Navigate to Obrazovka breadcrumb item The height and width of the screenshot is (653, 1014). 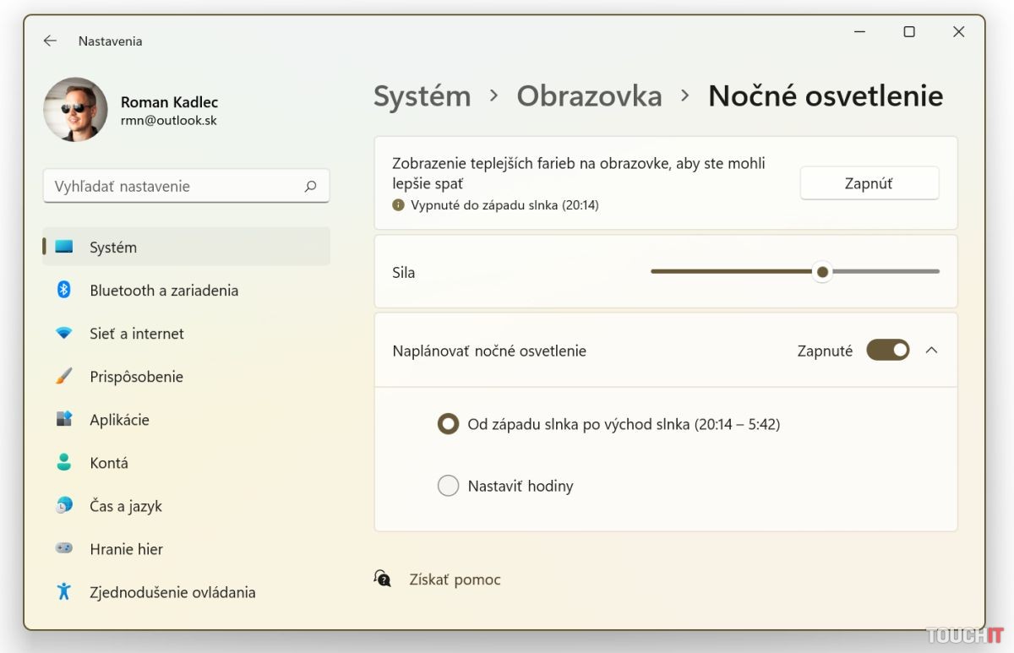point(589,96)
